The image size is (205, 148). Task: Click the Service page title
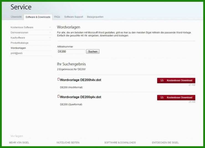(21, 7)
